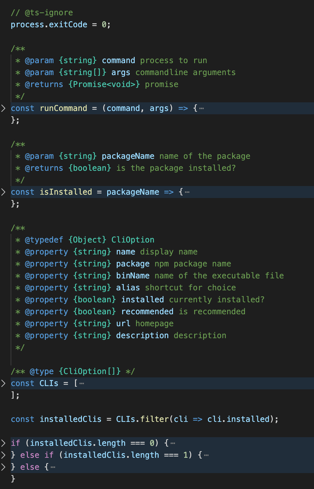Click the ellipsis after runCommand's opening brace
Image resolution: width=314 pixels, height=489 pixels.
pyautogui.click(x=201, y=109)
